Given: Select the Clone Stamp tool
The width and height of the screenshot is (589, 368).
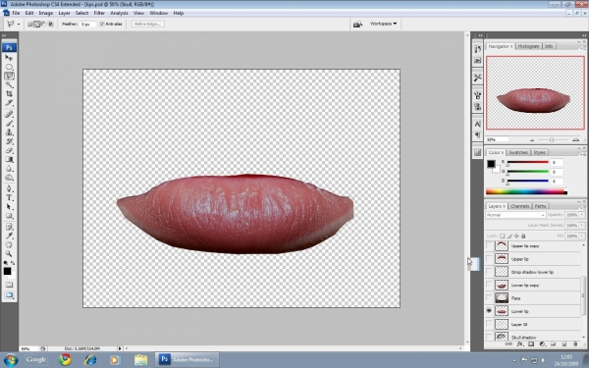Looking at the screenshot, I should tap(9, 132).
